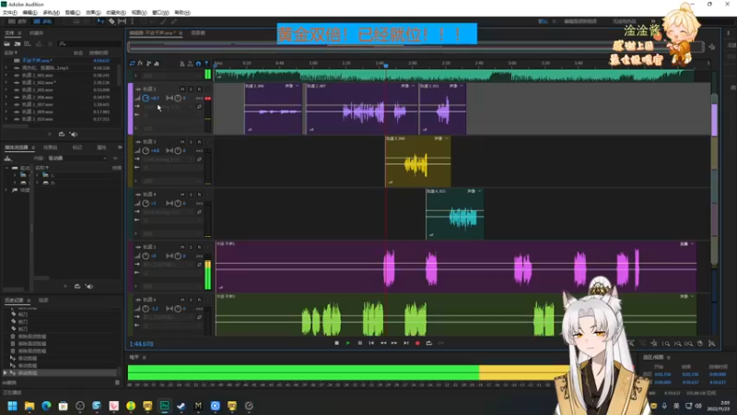Click the Rewind transport button
Screen dimensions: 737x415
tap(383, 343)
